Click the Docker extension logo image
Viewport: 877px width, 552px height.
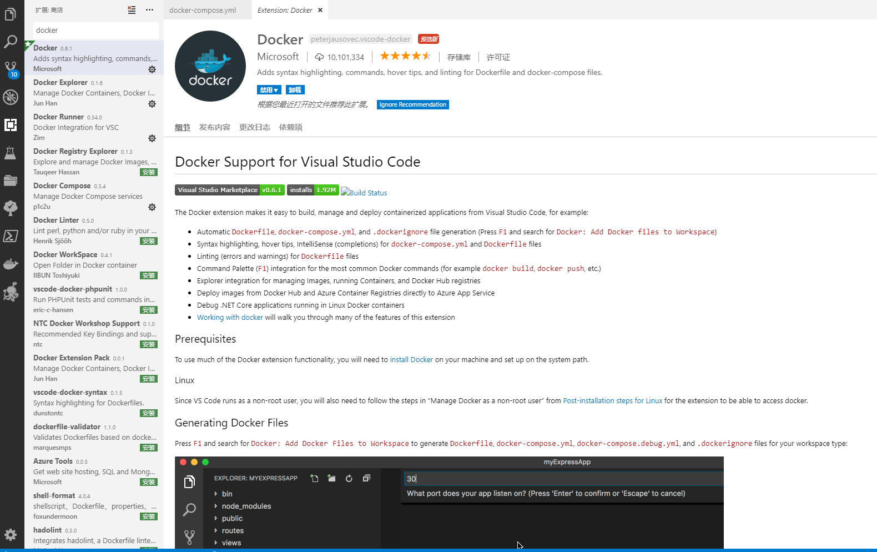click(x=210, y=66)
